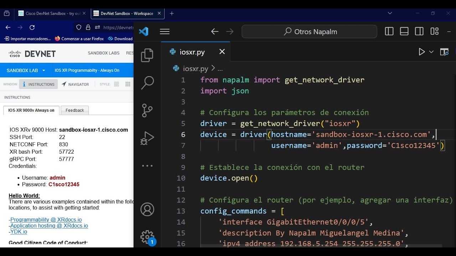Open the VS Code Search view

pos(147,82)
